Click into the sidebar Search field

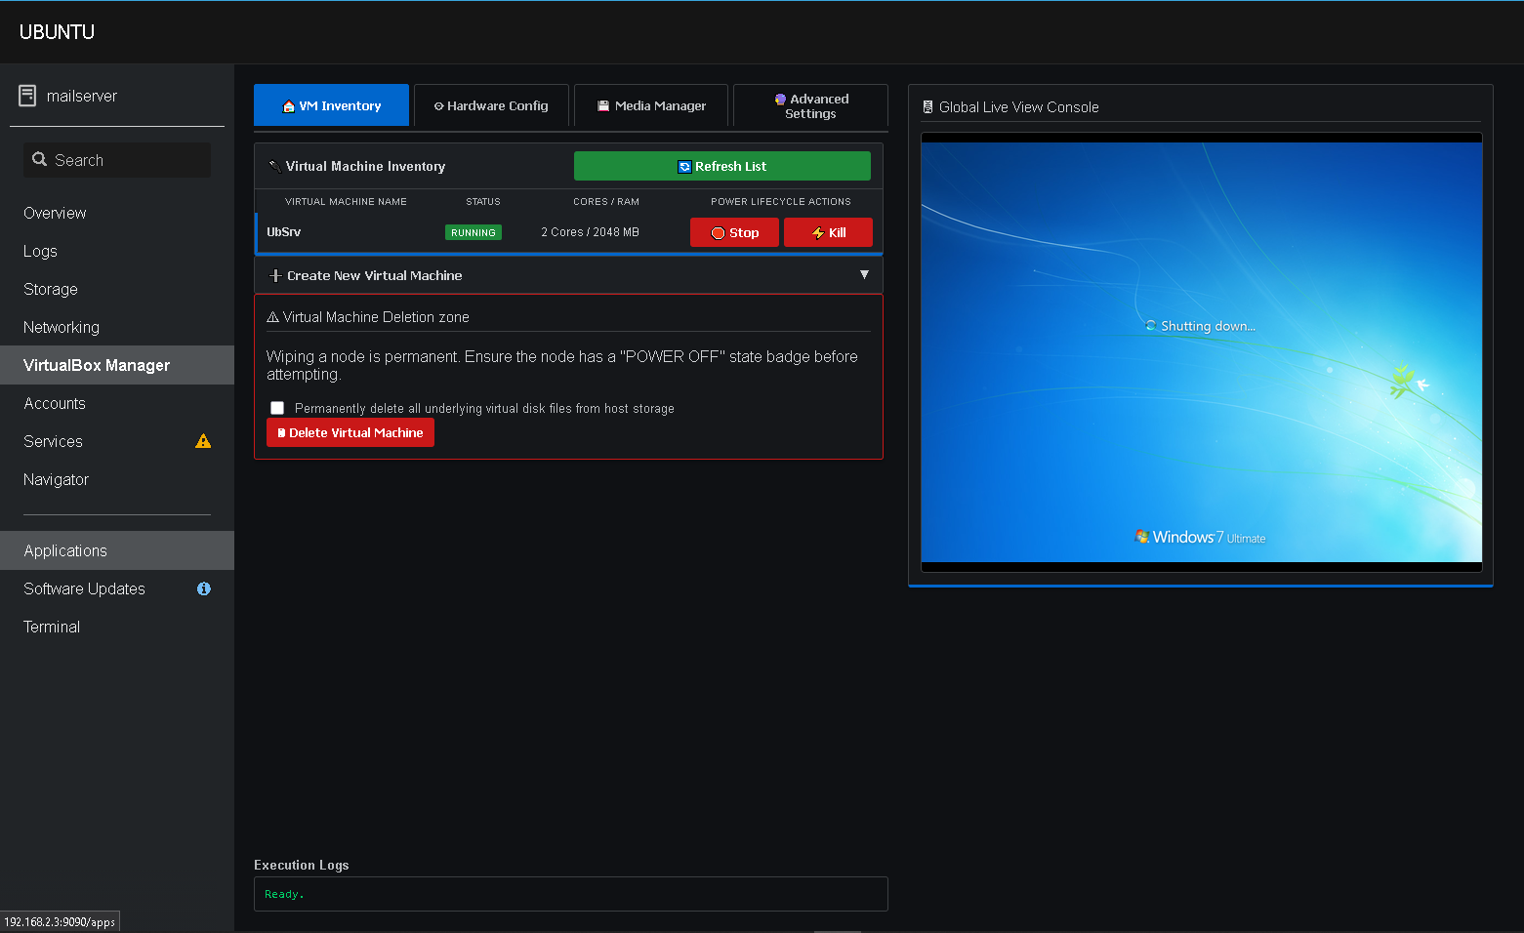[117, 160]
